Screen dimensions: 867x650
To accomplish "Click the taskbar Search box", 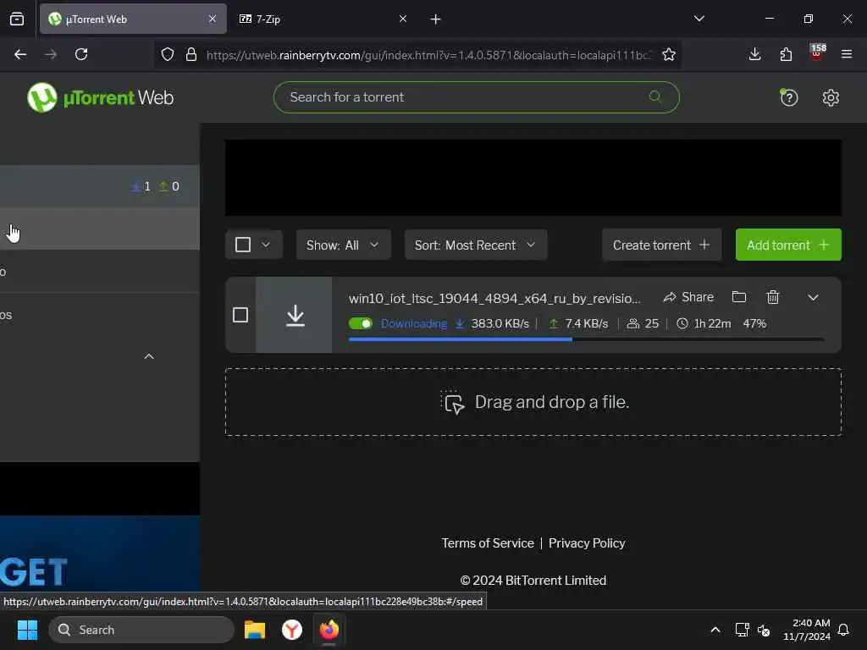I will pos(141,630).
